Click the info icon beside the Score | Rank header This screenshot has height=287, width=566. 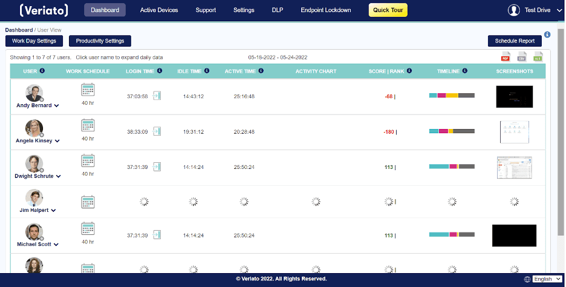tap(409, 71)
